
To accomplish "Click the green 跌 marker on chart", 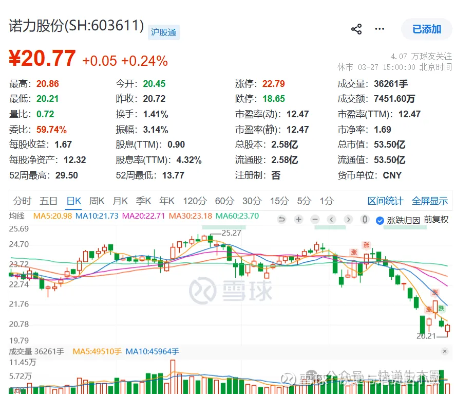I will tap(441, 308).
